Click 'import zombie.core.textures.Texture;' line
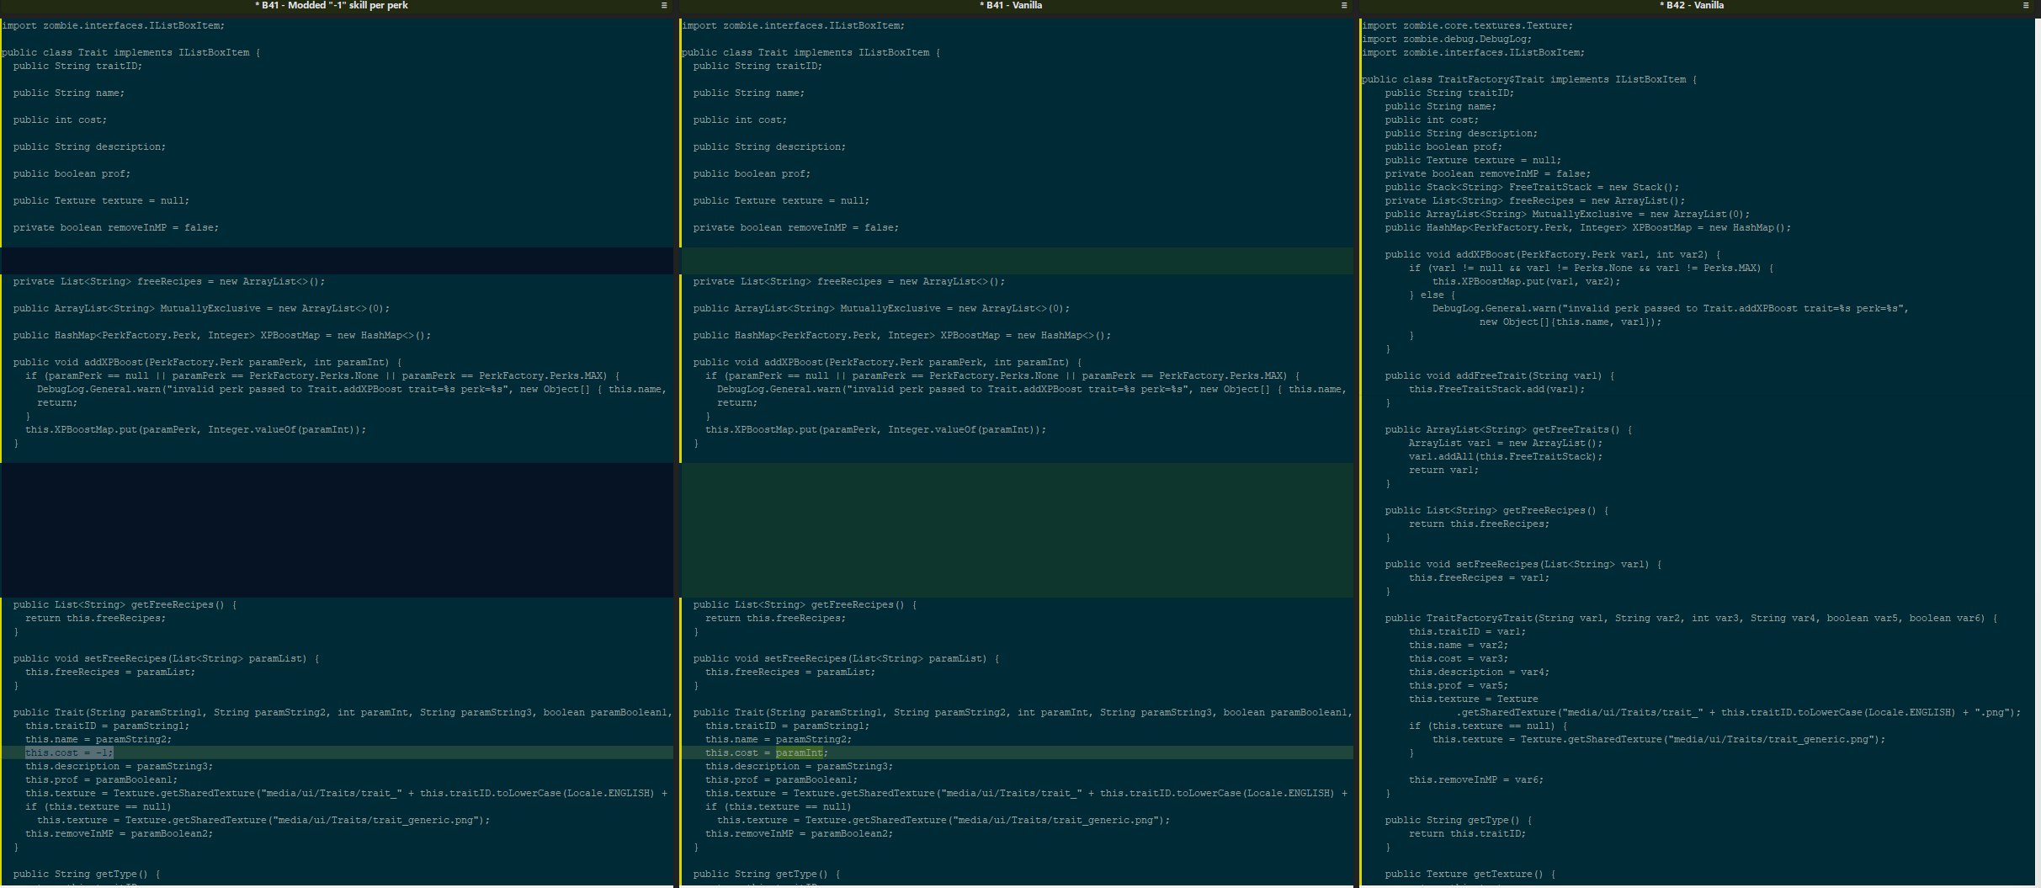Viewport: 2041px width, 888px height. [x=1467, y=25]
